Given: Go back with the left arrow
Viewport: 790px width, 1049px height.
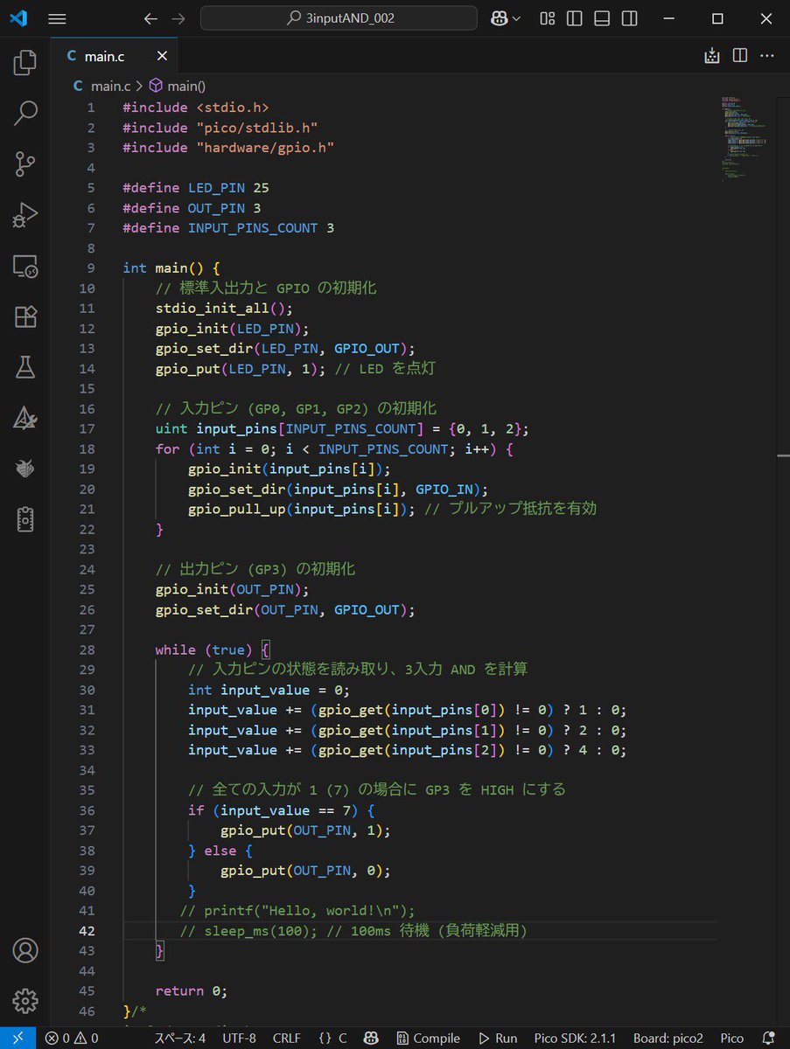Looking at the screenshot, I should pyautogui.click(x=150, y=18).
